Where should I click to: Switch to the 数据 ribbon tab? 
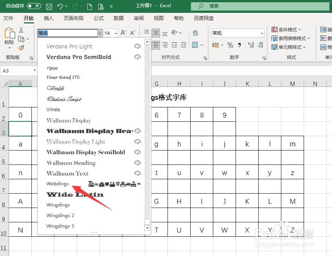[x=119, y=18]
